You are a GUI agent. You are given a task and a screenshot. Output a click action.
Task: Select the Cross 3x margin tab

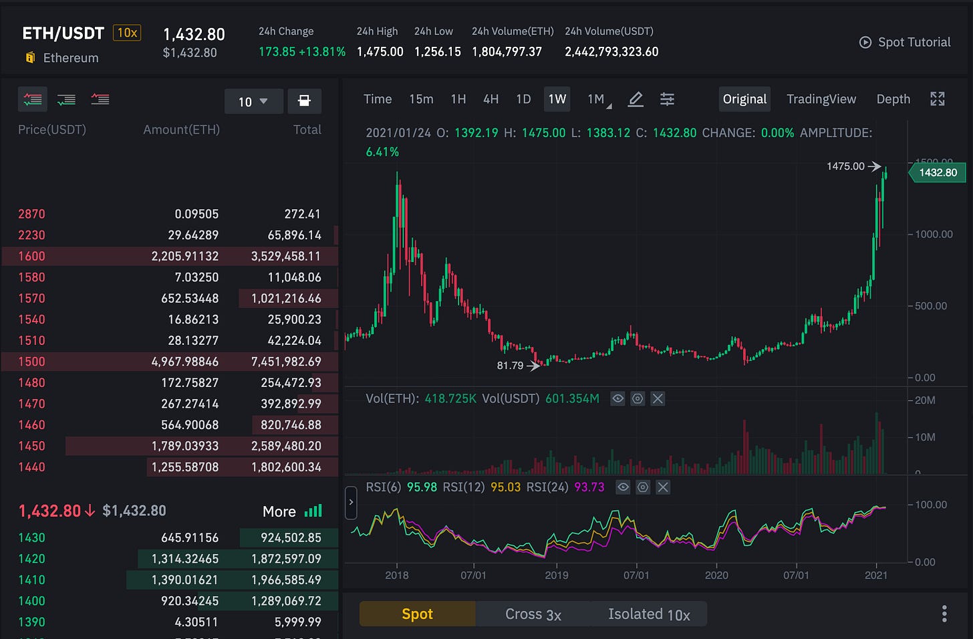(533, 614)
